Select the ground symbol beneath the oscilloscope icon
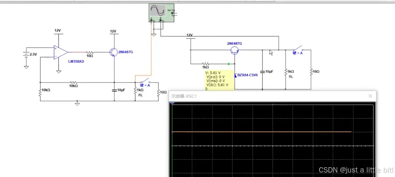Image resolution: width=395 pixels, height=177 pixels. pyautogui.click(x=154, y=35)
